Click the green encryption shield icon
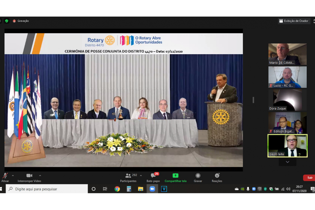The height and width of the screenshot is (210, 315). pos(7,21)
